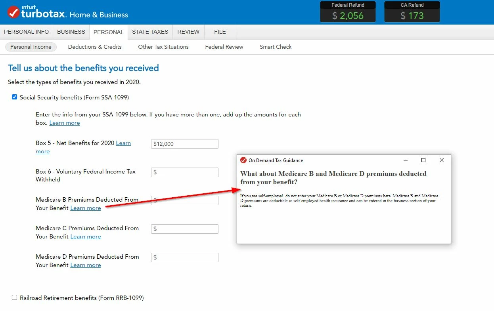Viewport: 494px width, 311px height.
Task: Click the Medicare C Premiums input field
Action: tap(185, 229)
